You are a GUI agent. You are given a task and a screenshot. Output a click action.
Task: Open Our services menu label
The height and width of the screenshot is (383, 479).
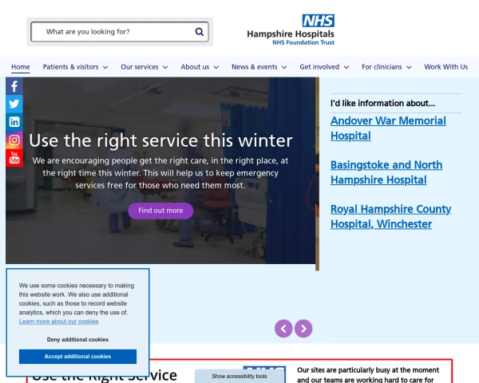tap(140, 67)
